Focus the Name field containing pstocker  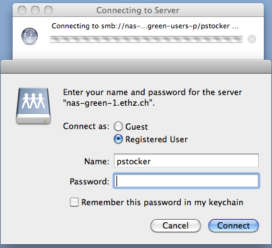[186, 161]
